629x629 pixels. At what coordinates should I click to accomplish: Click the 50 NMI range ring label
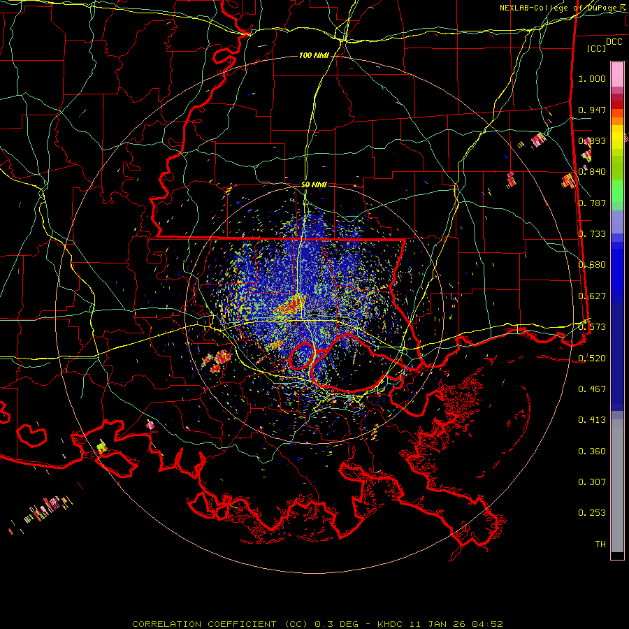pos(314,185)
